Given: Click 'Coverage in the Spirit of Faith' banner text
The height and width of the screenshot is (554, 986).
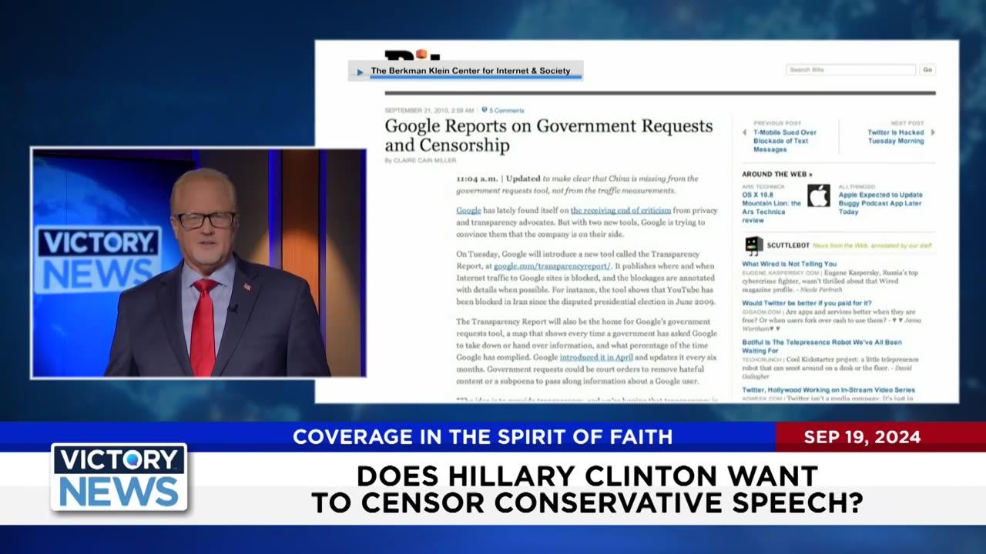Looking at the screenshot, I should [x=482, y=437].
